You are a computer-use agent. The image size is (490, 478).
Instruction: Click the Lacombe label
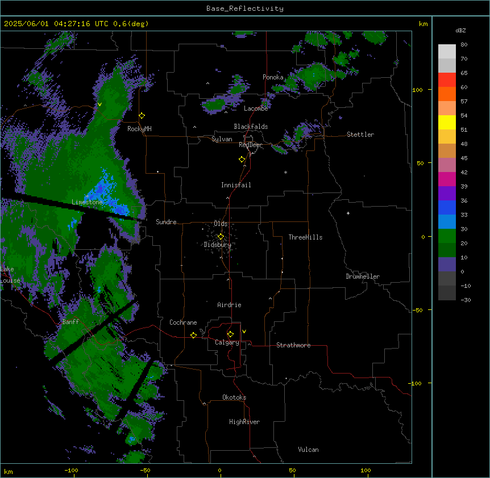[x=256, y=108]
